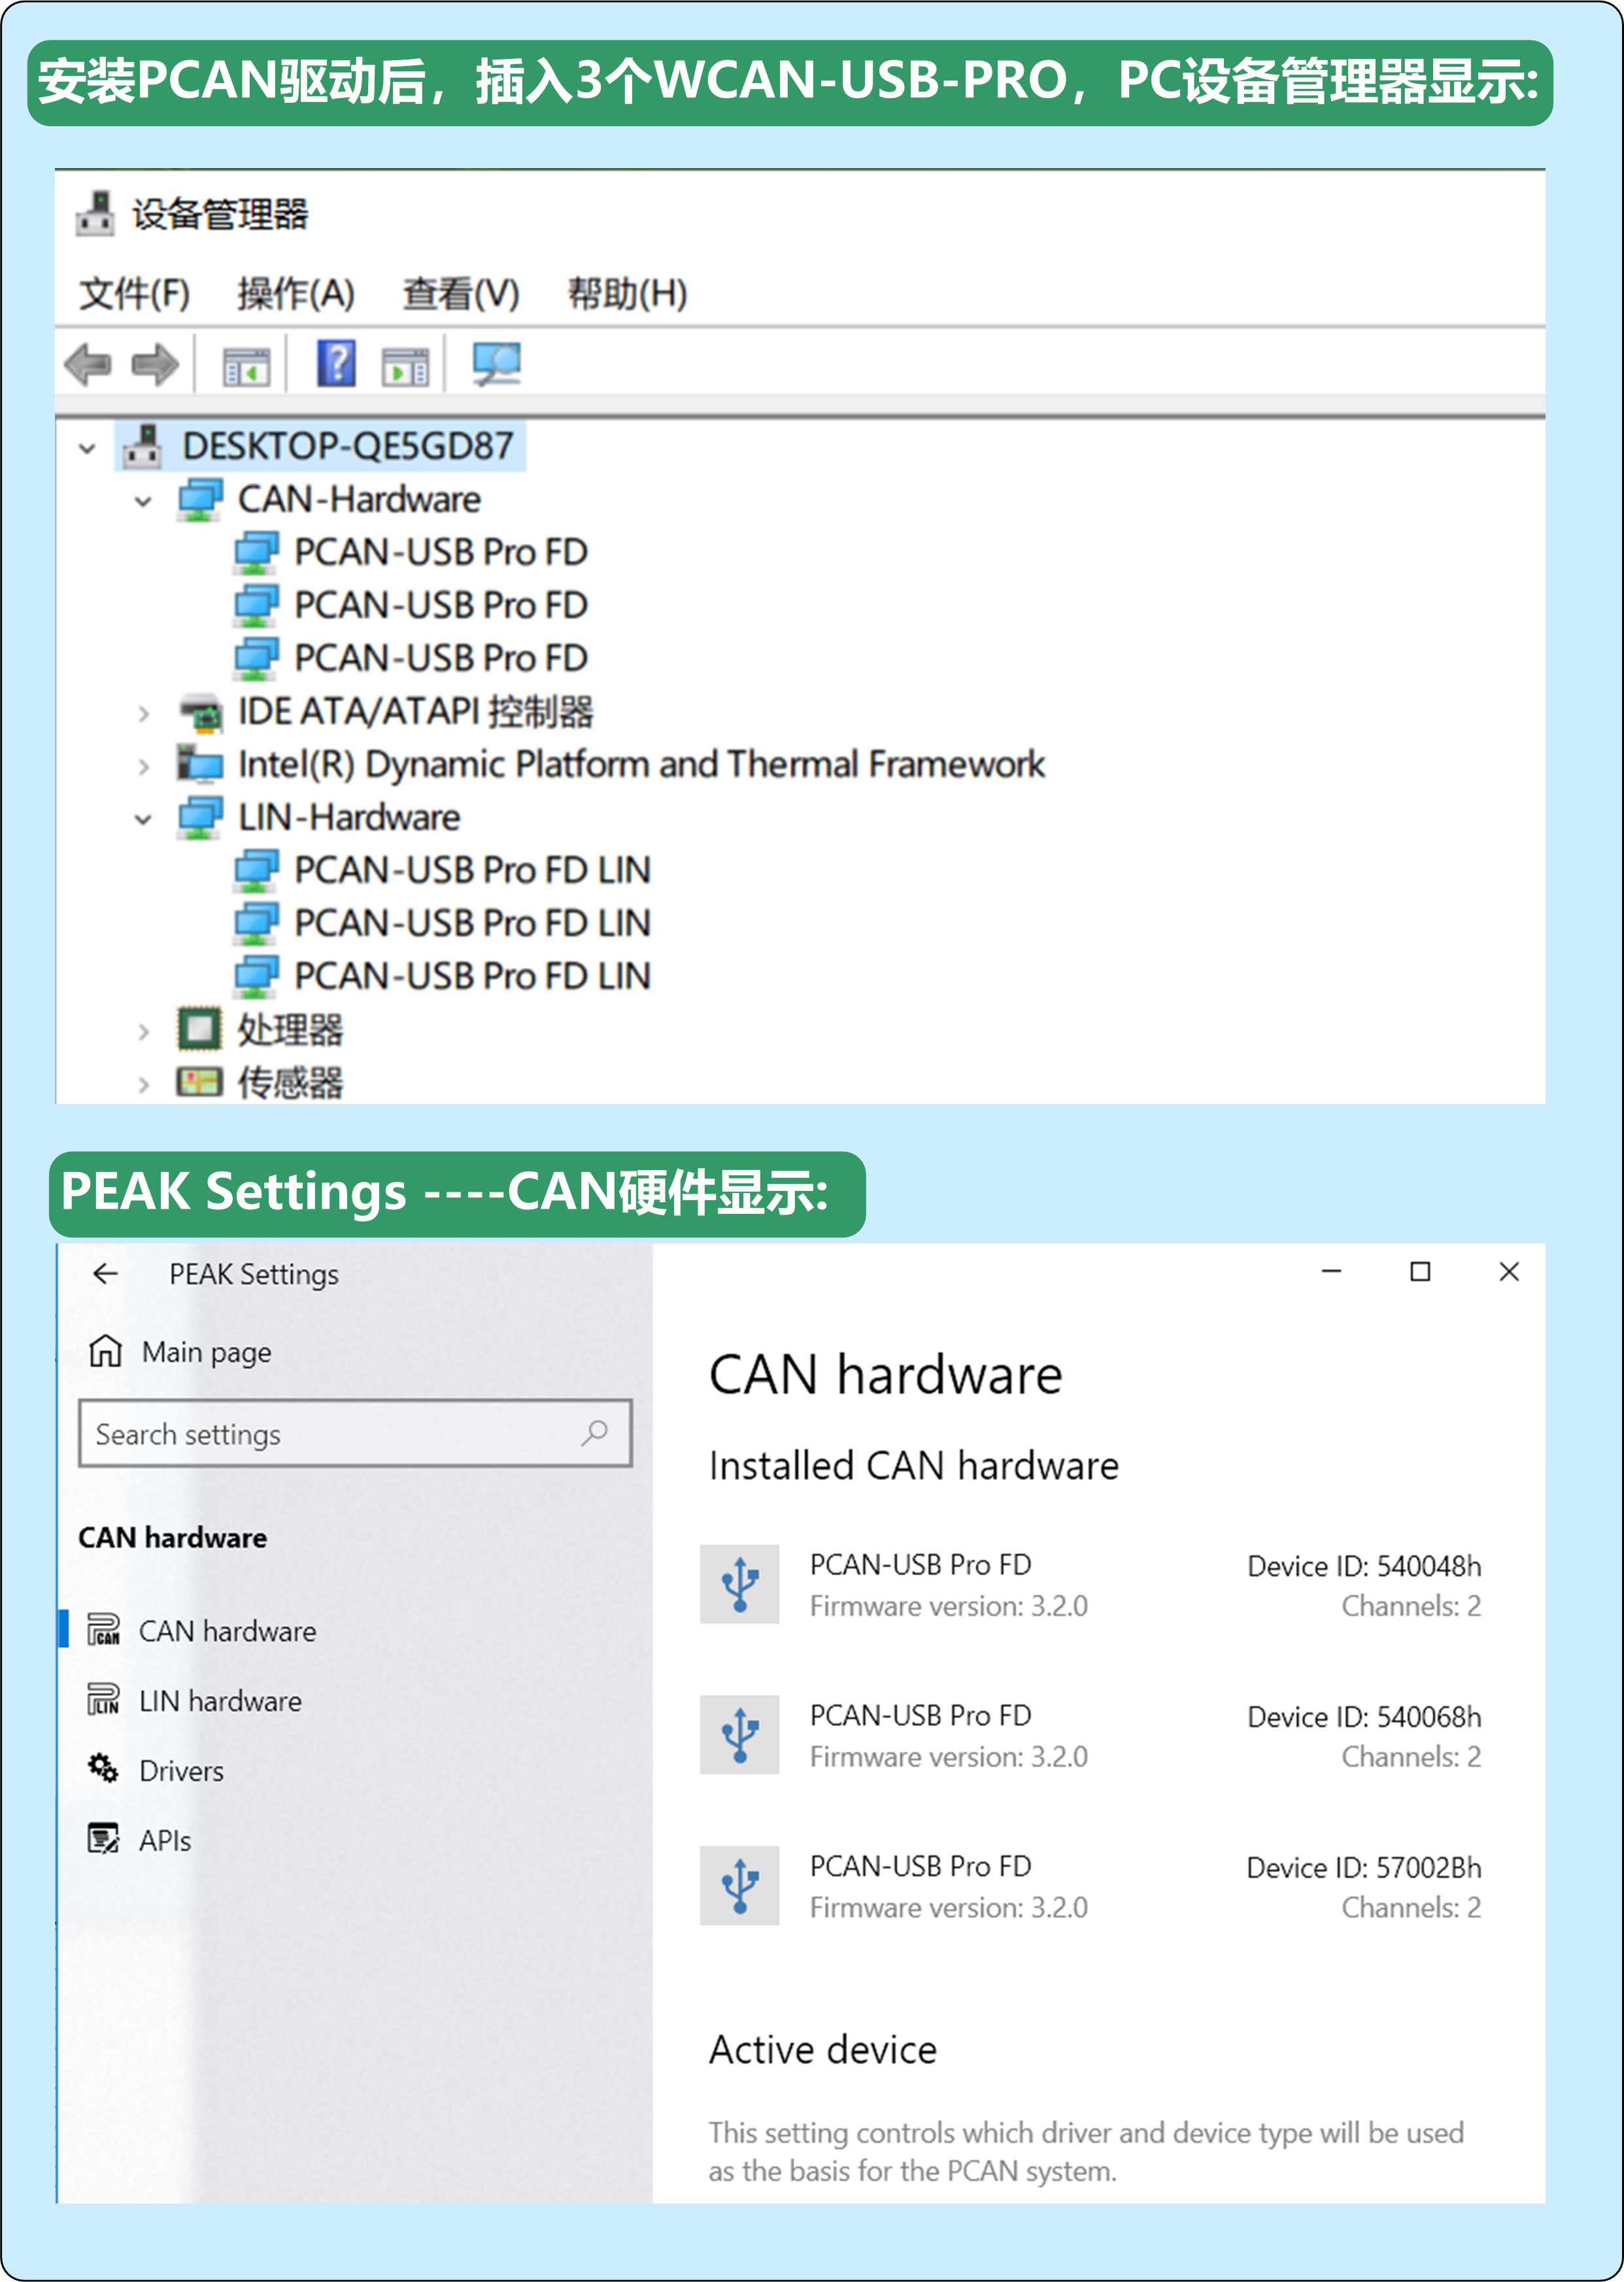Click the action pane toolbar icon
1624x2282 pixels.
405,366
